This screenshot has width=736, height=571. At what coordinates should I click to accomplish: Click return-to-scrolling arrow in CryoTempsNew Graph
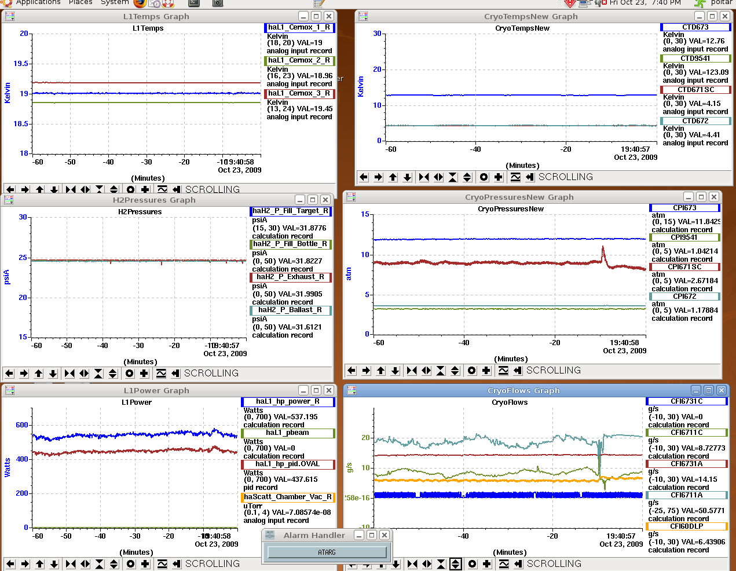(530, 177)
